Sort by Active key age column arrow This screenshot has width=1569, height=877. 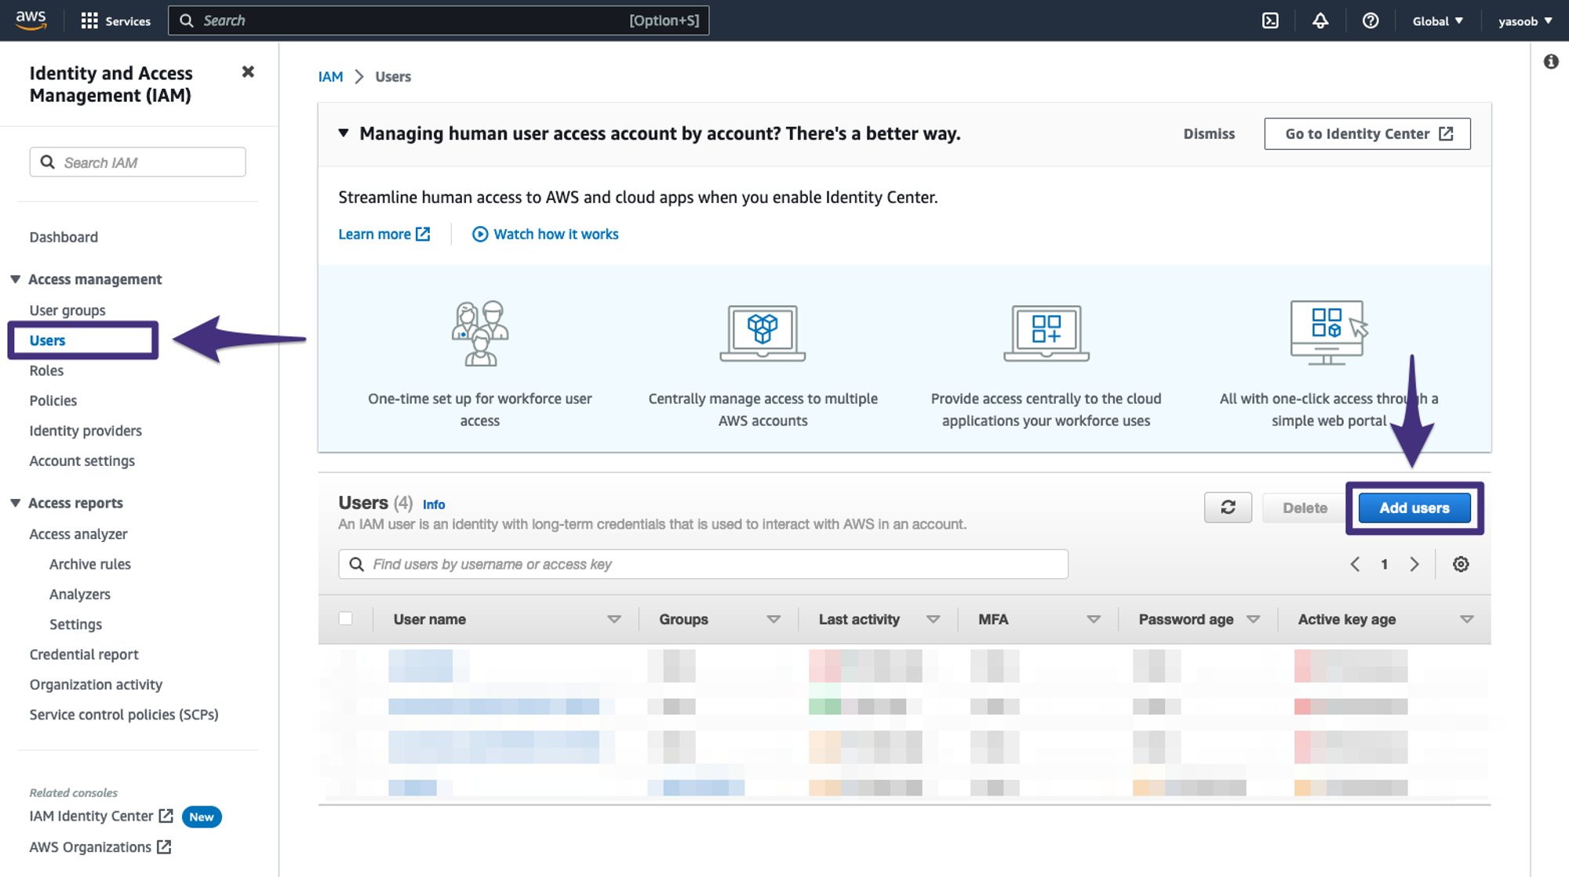click(x=1466, y=620)
